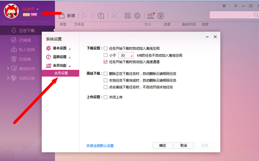Viewport: 259px width, 161px height.
Task: Open settings gear icon in toolbar
Action: 137,16
